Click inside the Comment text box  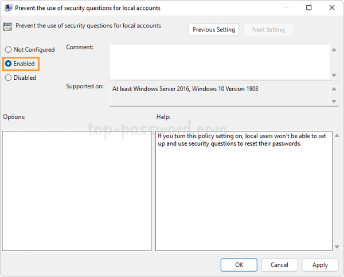click(219, 62)
